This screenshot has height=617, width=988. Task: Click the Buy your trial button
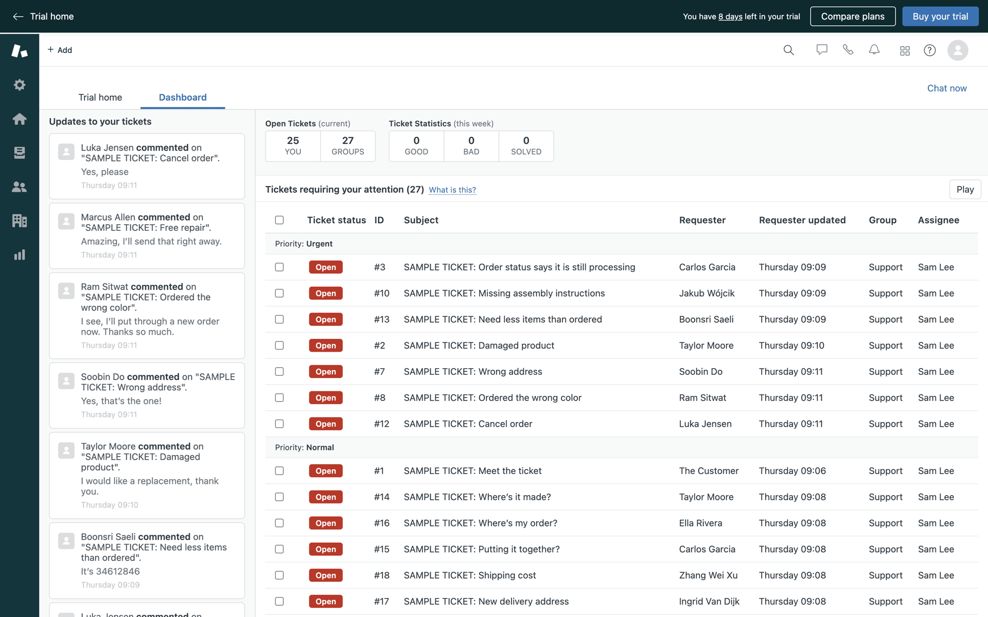[x=940, y=16]
